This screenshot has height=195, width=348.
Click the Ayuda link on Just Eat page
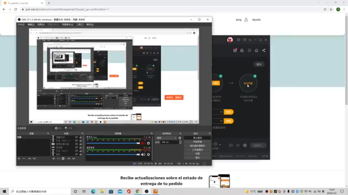coord(256,19)
